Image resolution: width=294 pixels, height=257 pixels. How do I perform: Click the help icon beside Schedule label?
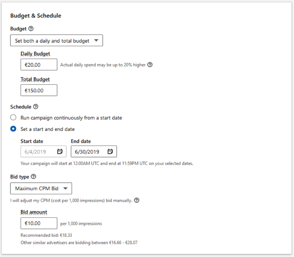pyautogui.click(x=36, y=107)
